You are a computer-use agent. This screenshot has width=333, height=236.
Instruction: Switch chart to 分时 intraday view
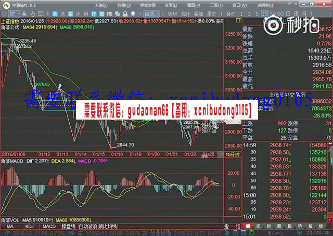tap(231, 14)
